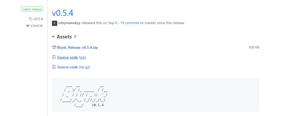This screenshot has width=285, height=116.
Task: Open vshymanskyy's avatar image
Action: [x=55, y=23]
